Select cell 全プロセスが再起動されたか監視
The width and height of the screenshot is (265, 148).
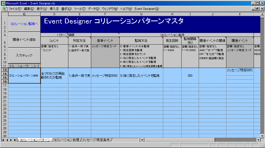54,76
